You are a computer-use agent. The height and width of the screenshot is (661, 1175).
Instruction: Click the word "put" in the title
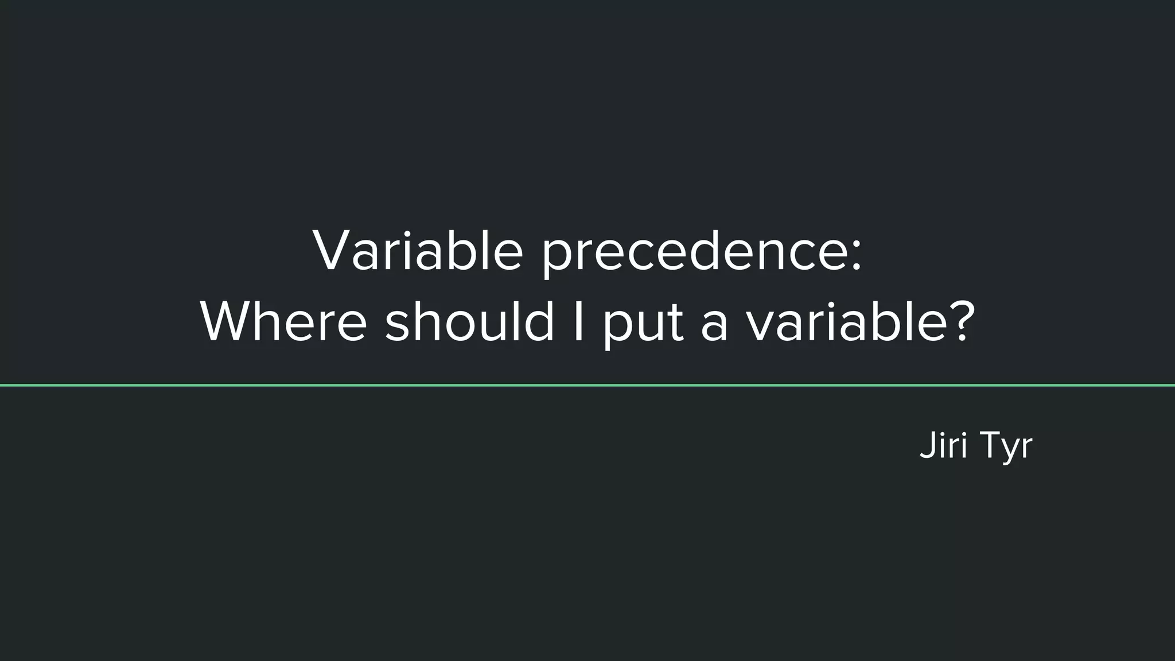pos(643,324)
